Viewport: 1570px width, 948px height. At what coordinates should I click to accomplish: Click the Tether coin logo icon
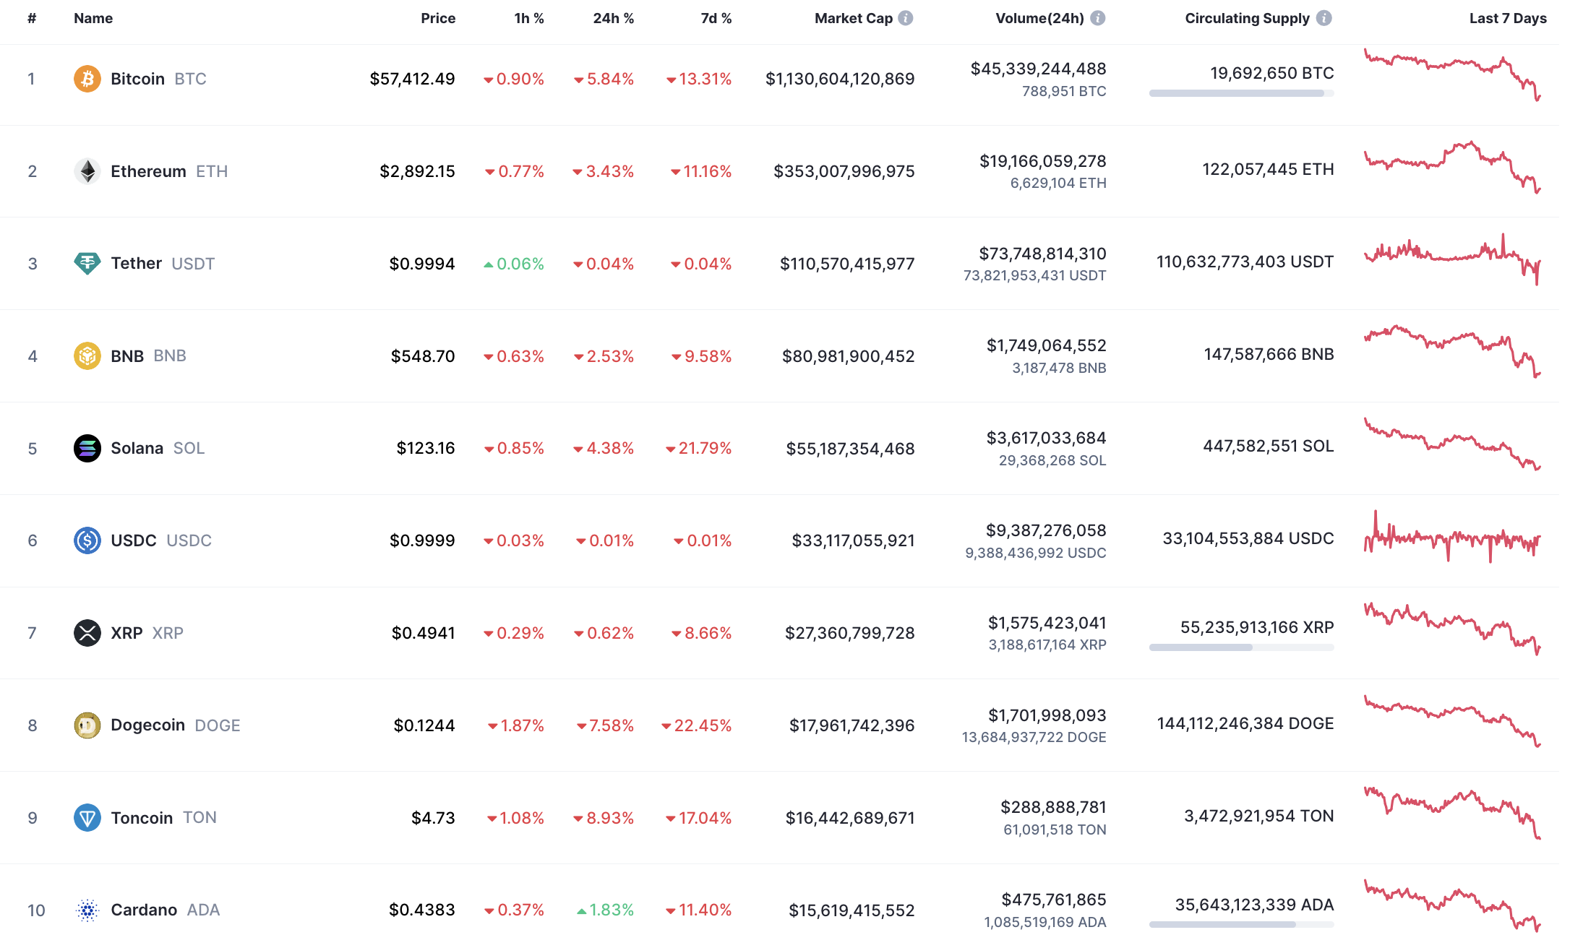click(87, 263)
